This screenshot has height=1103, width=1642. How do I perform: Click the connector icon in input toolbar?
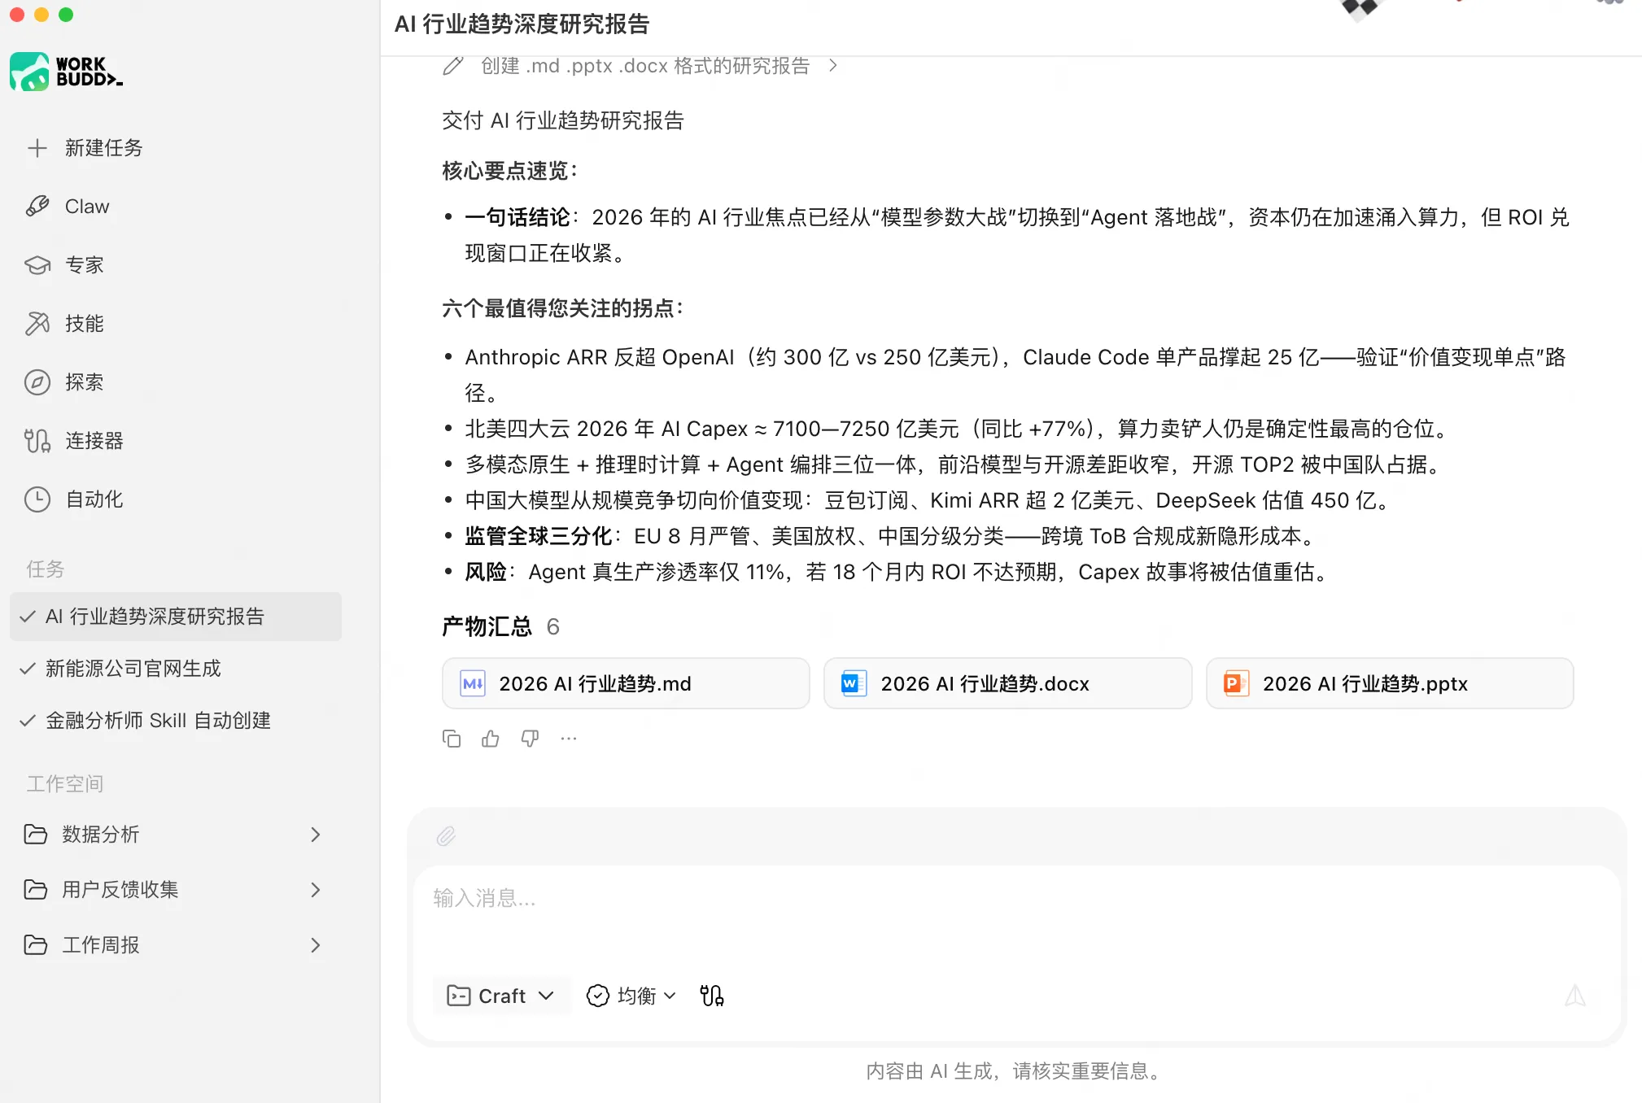[x=712, y=996]
